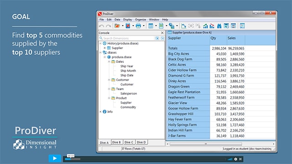Click the green report page toolbar icon
The height and width of the screenshot is (164, 292).
click(x=161, y=26)
